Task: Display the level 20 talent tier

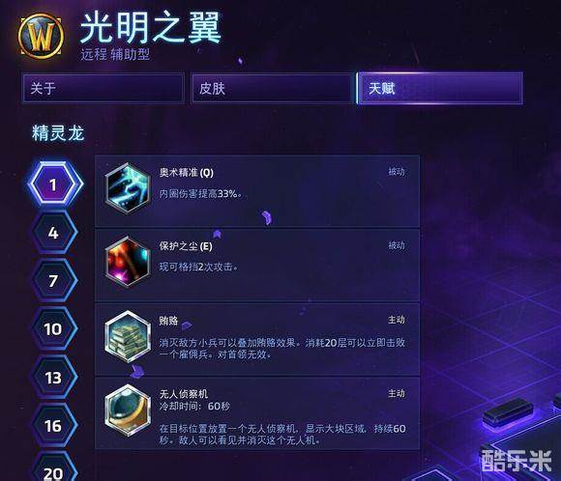Action: click(54, 468)
